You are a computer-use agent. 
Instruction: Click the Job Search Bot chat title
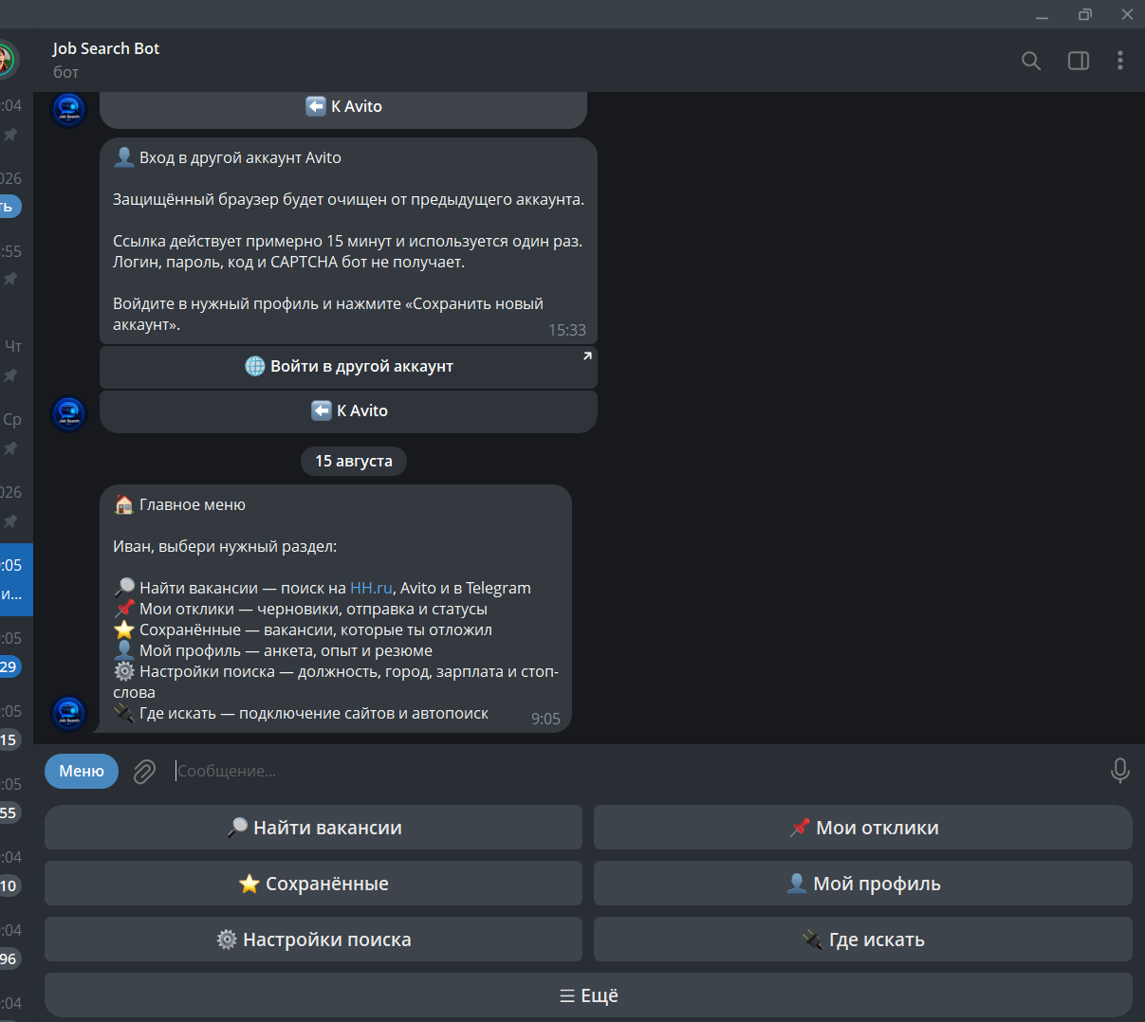106,48
